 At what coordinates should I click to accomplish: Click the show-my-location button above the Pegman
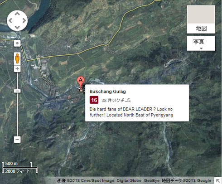pos(17,44)
